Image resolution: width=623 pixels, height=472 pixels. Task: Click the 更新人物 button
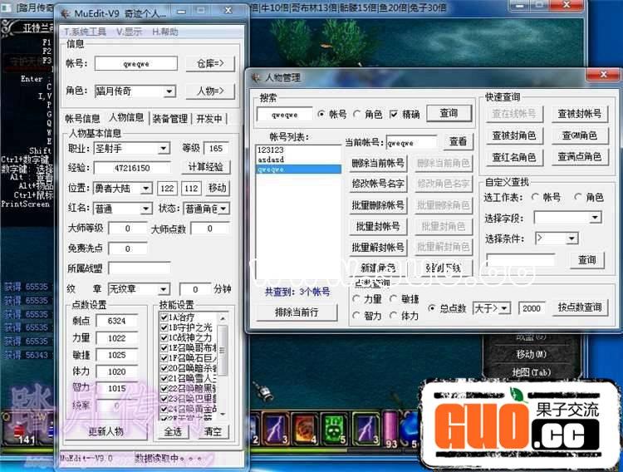tap(106, 431)
